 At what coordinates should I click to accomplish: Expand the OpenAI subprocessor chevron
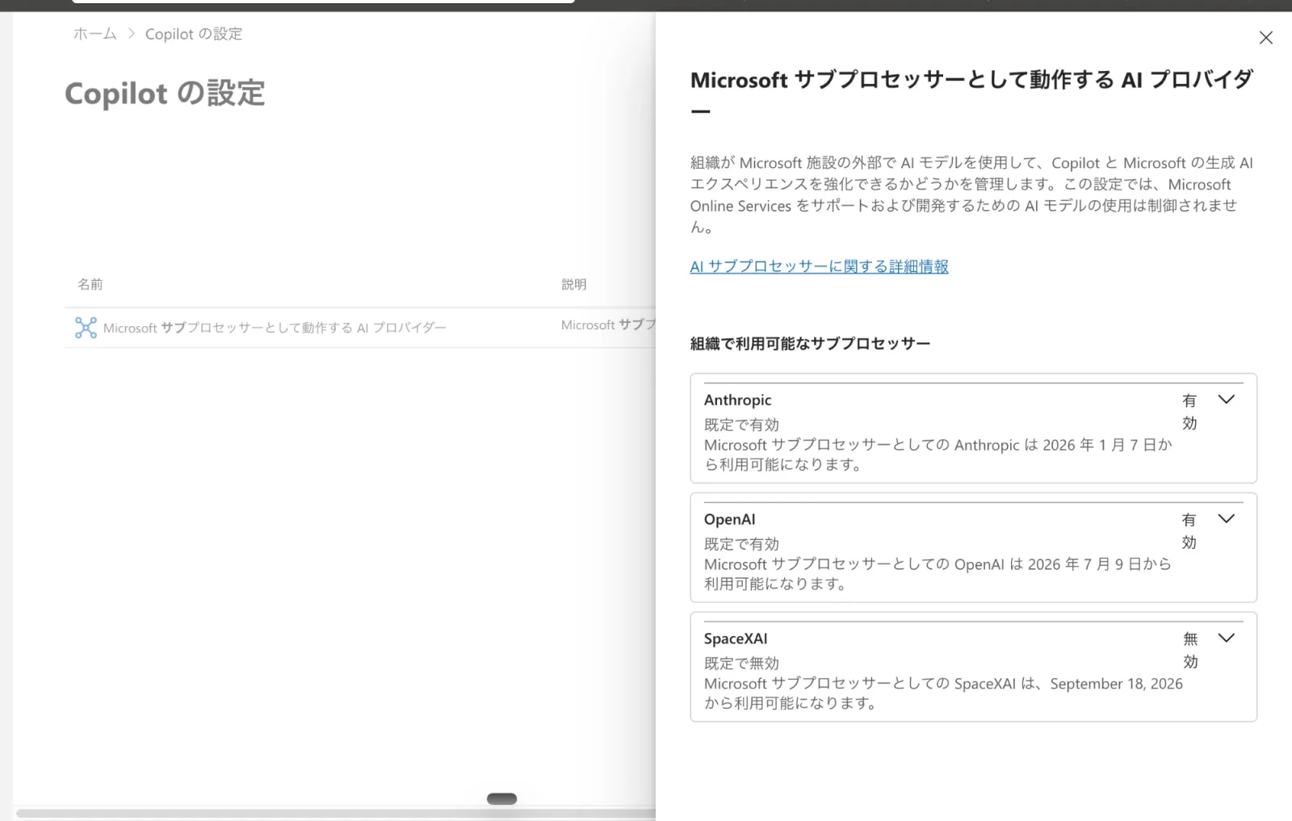(1226, 519)
